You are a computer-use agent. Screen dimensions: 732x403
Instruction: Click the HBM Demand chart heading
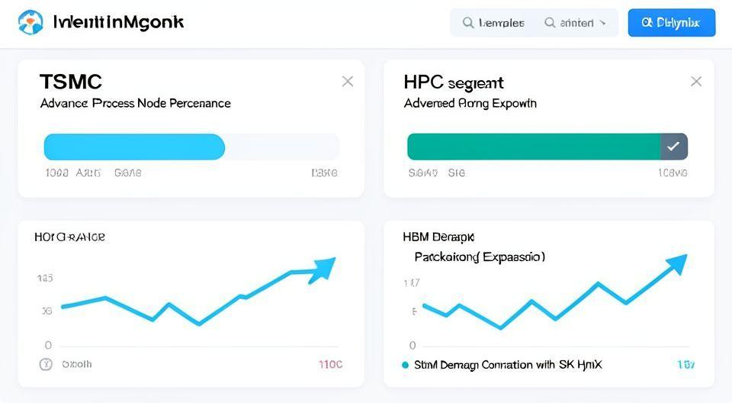(x=438, y=237)
